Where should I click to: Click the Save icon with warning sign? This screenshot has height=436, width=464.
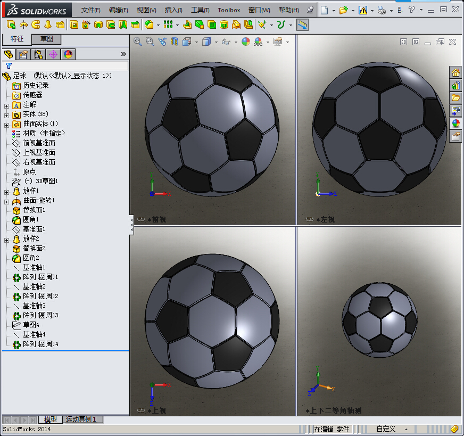[x=363, y=10]
